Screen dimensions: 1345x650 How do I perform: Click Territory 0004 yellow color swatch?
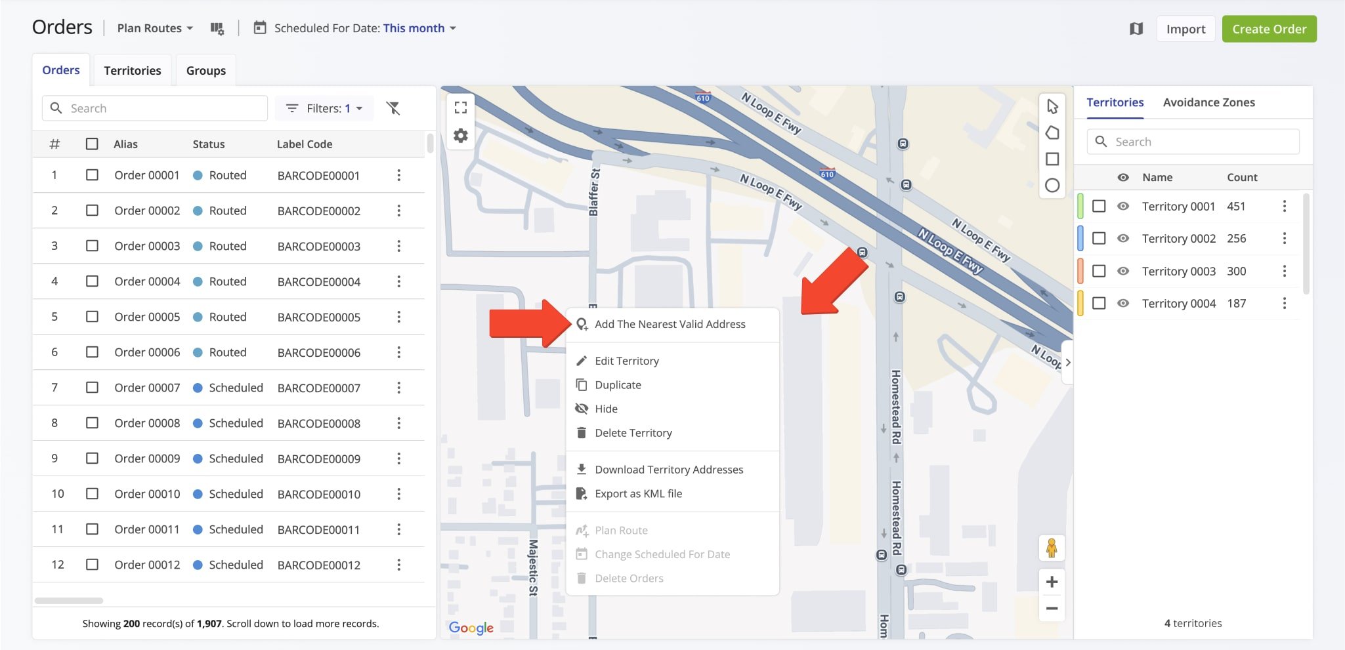click(1080, 303)
